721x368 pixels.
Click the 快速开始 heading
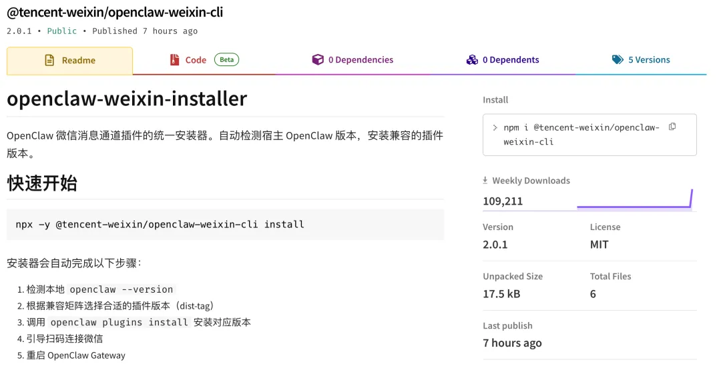pos(42,183)
